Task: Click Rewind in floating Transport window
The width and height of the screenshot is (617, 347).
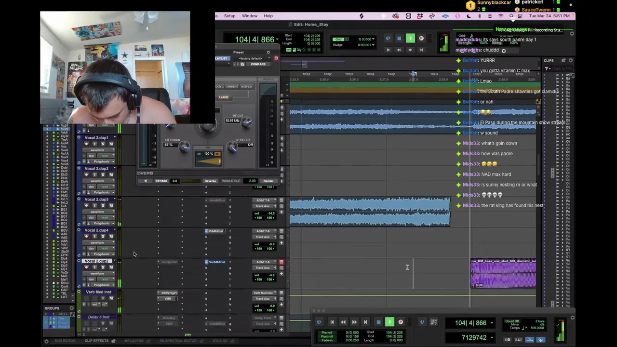Action: point(343,322)
